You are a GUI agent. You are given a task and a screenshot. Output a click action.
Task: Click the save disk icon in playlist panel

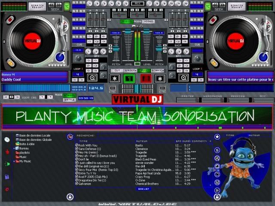(x=217, y=182)
